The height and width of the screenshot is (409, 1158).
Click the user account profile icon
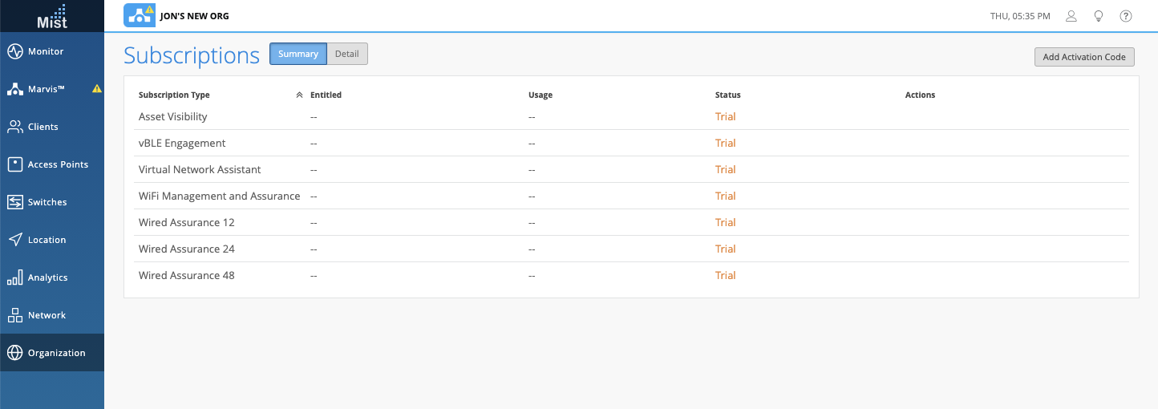[x=1071, y=16]
